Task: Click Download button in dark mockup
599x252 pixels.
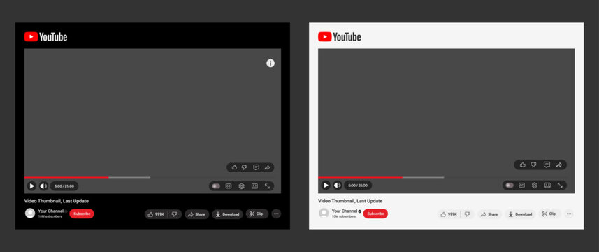Action: [227, 214]
